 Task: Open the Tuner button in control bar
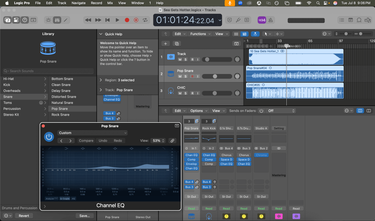point(238,20)
